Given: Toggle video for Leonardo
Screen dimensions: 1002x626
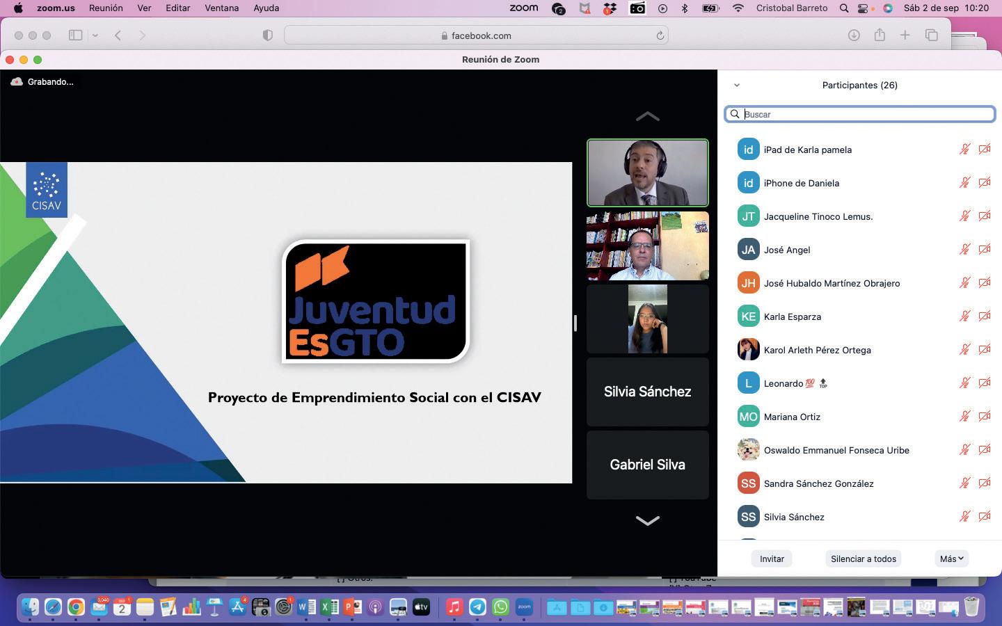Looking at the screenshot, I should click(985, 383).
